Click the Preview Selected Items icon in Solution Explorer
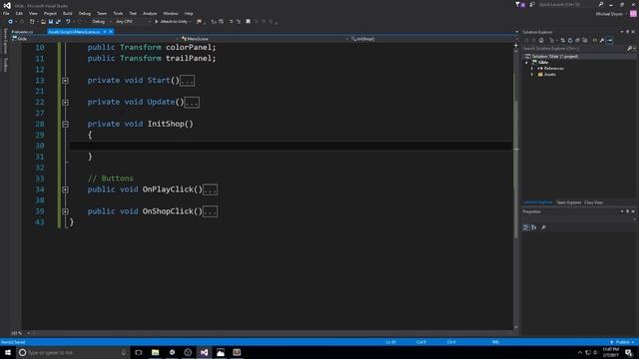639x359 pixels. click(610, 40)
